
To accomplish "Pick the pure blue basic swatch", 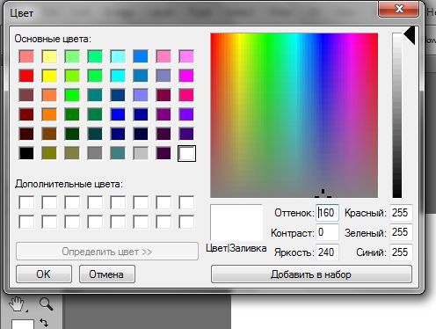I will (x=118, y=114).
